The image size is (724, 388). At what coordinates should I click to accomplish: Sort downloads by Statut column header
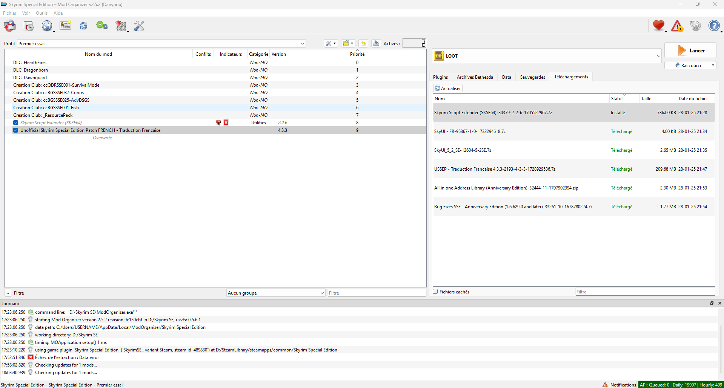(624, 98)
